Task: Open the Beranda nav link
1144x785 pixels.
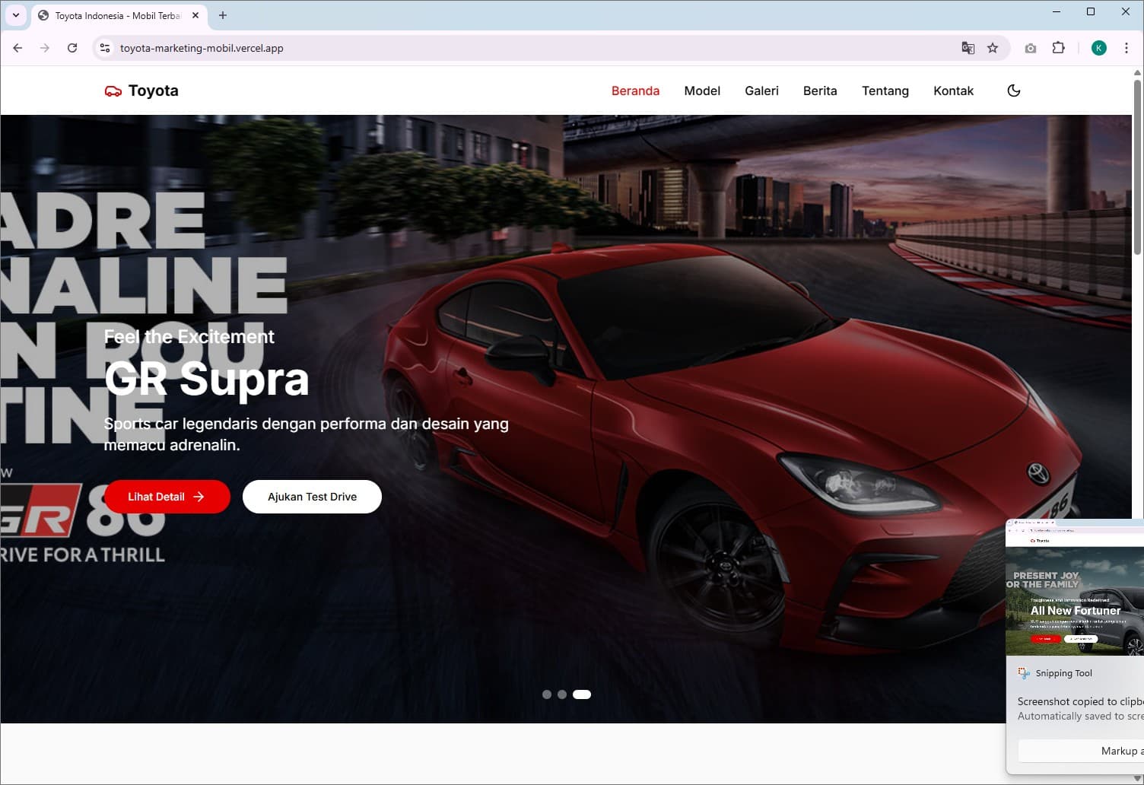Action: [635, 91]
